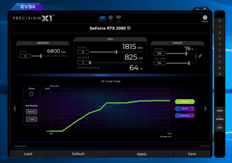Focus the memory clock offset field
Screen dimensions: 232x163
pyautogui.click(x=25, y=56)
